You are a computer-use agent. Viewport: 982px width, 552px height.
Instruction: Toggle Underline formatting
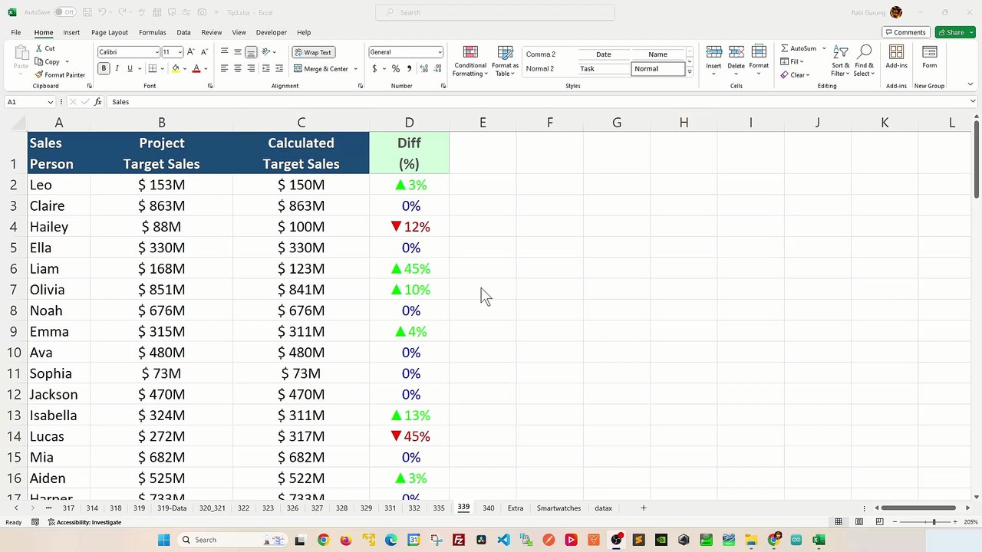(x=130, y=68)
